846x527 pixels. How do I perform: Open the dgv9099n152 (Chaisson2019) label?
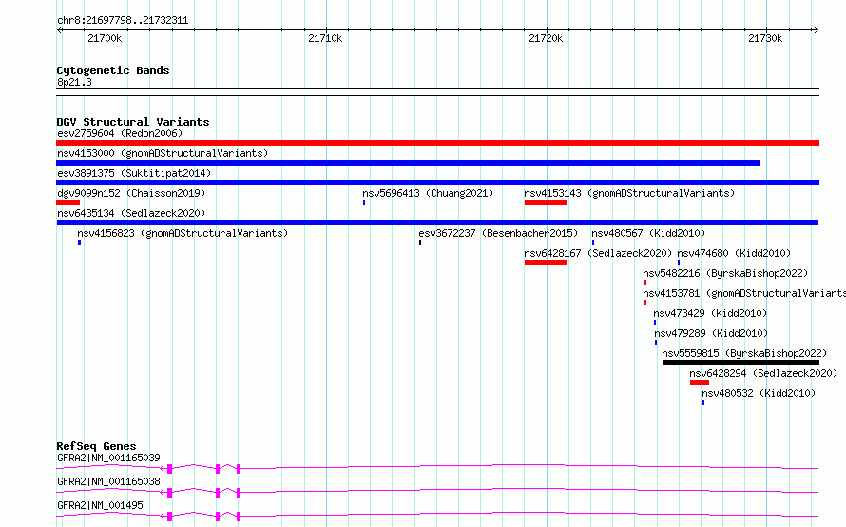click(131, 193)
